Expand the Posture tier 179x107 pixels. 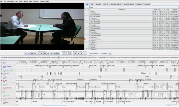click(x=1, y=81)
